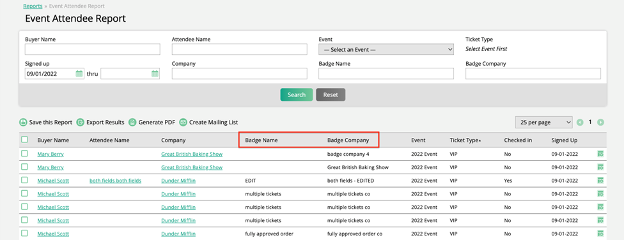Screen dimensions: 624x240
Task: Open Mary Berry link in badge company 4 row
Action: coord(51,154)
